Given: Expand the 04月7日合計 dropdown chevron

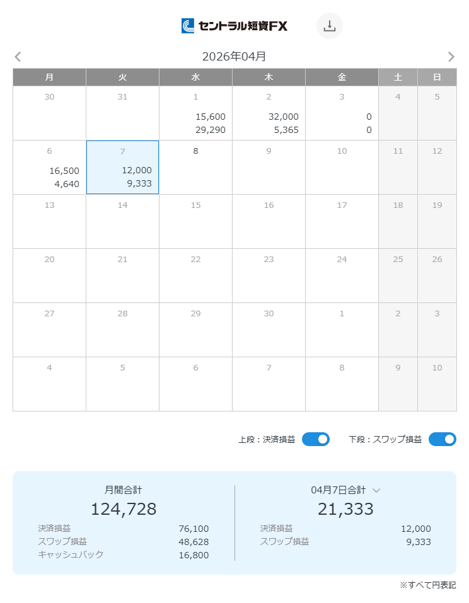Looking at the screenshot, I should tap(376, 490).
